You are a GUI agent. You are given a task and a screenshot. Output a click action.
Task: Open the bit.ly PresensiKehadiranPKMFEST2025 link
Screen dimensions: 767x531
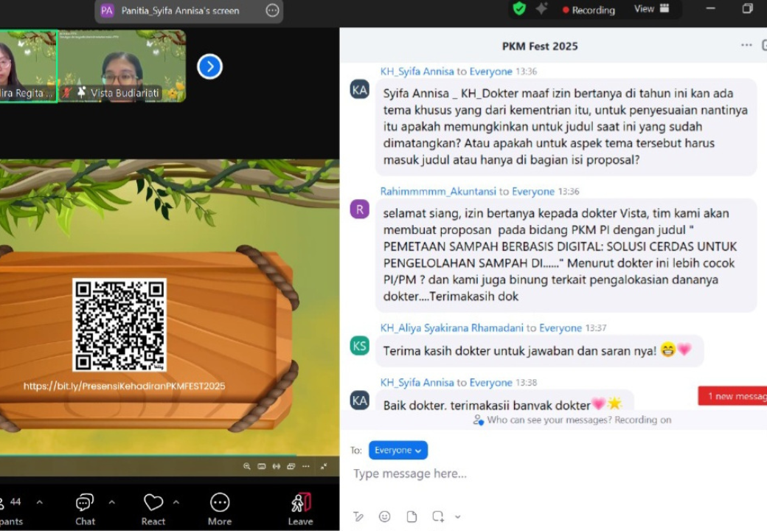[124, 386]
